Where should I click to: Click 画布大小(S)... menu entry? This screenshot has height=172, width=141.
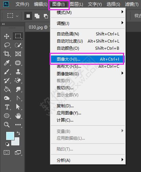(88, 66)
